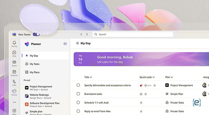
Task: Click the Project Management plan icon in table
Action: click(167, 85)
